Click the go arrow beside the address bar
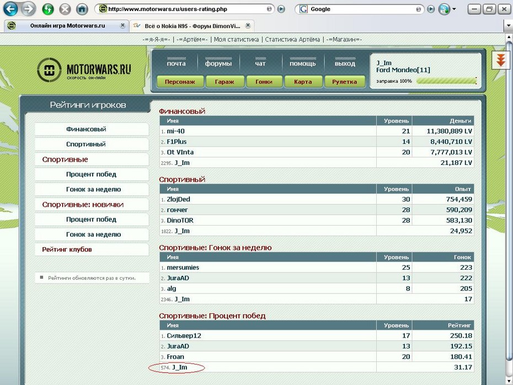 281,9
